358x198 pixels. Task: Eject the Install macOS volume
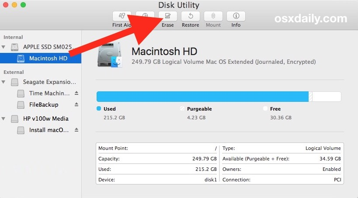[x=76, y=130]
